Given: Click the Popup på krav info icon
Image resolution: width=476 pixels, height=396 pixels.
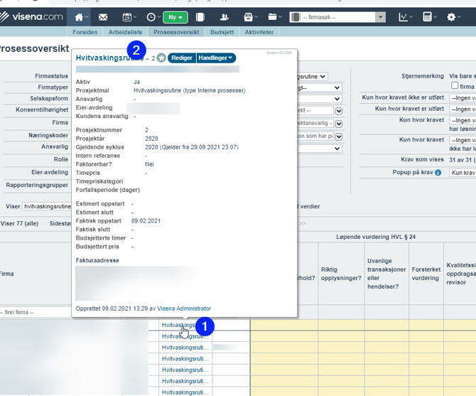Looking at the screenshot, I should tap(438, 173).
